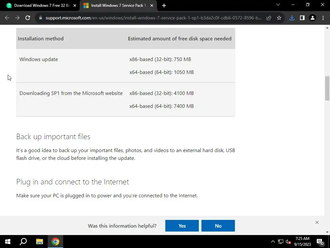The height and width of the screenshot is (248, 330).
Task: Select the Install Windows 7 Service Pack tab
Action: coord(118,5)
